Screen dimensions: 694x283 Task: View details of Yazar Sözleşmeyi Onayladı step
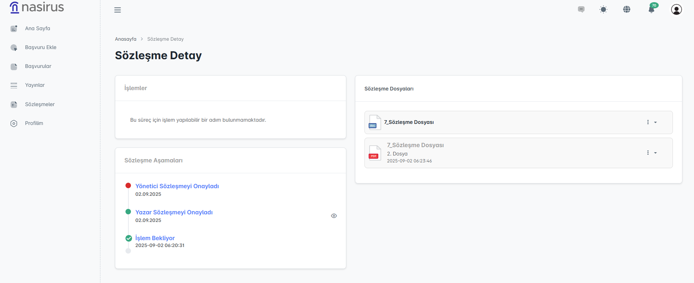coord(334,216)
